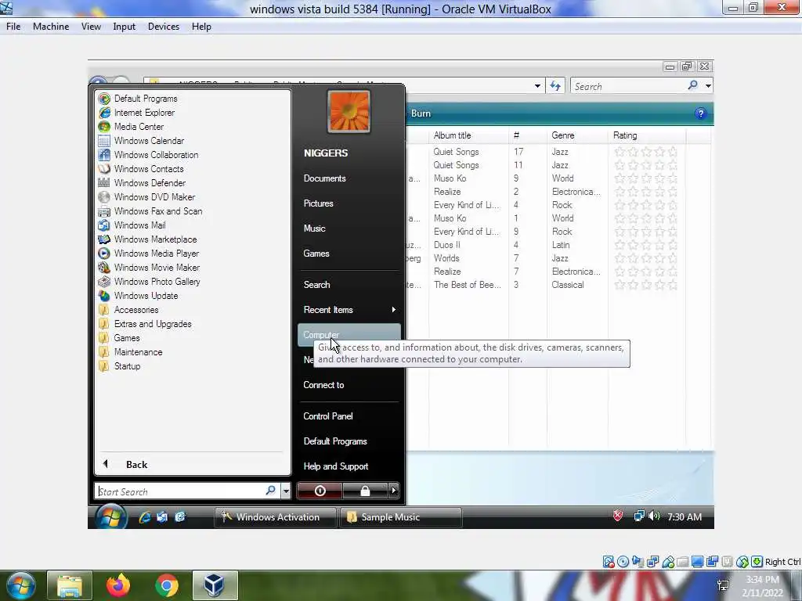
Task: Expand the Recent Items submenu arrow
Action: coord(393,310)
